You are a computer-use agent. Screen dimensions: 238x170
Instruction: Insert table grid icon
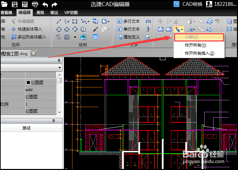click(95, 37)
